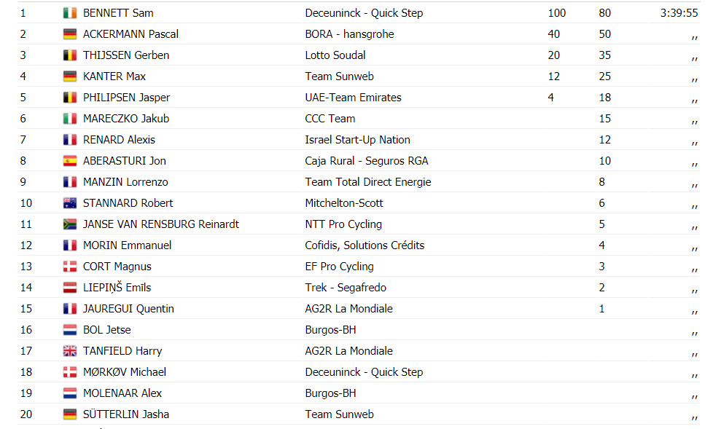This screenshot has height=429, width=713.
Task: Click the Spanish flag beside ABERASTURI Jon
Action: [x=69, y=161]
